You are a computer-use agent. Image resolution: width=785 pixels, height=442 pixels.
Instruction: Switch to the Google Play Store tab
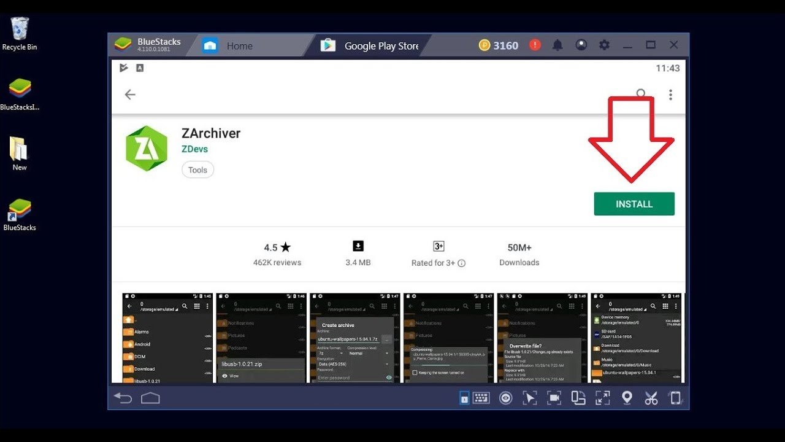coord(370,45)
